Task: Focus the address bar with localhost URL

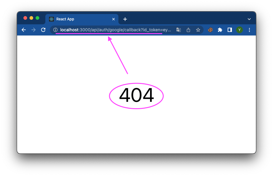Action: (x=116, y=30)
